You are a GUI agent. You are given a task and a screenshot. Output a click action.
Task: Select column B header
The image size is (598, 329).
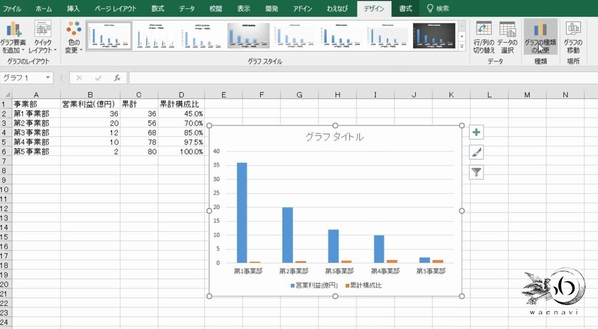(90, 94)
